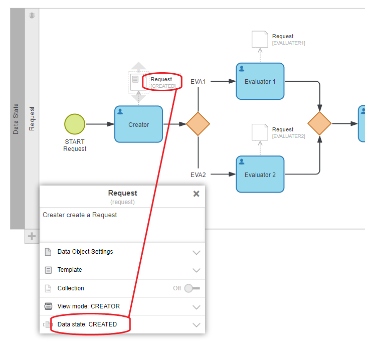Expand the Template section
The image size is (365, 350).
pos(196,270)
